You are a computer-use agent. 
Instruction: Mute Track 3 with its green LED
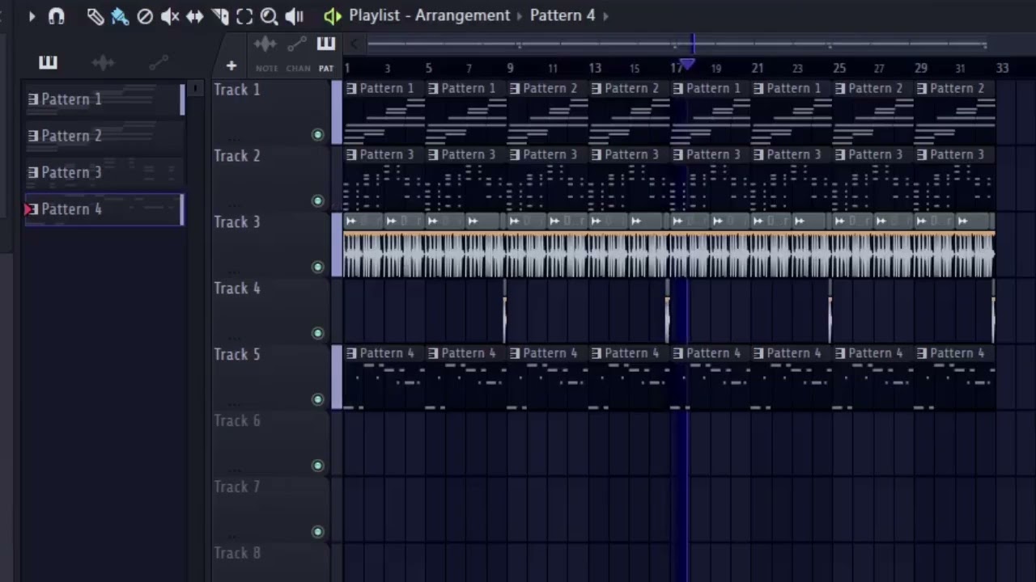click(317, 267)
